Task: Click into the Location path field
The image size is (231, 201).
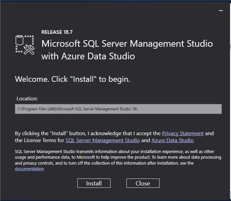Action: click(119, 109)
